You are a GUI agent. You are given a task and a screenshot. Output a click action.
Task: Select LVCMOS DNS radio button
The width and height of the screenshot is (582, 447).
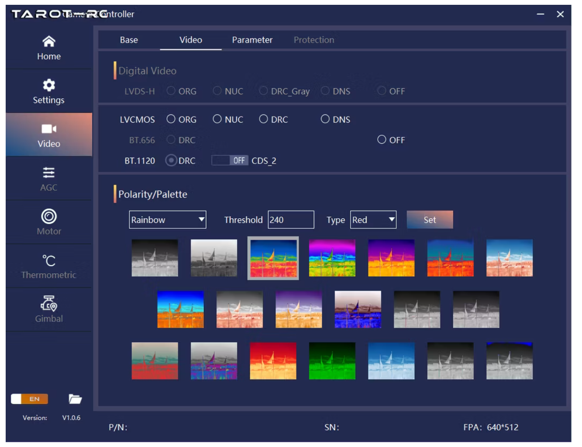tap(325, 119)
